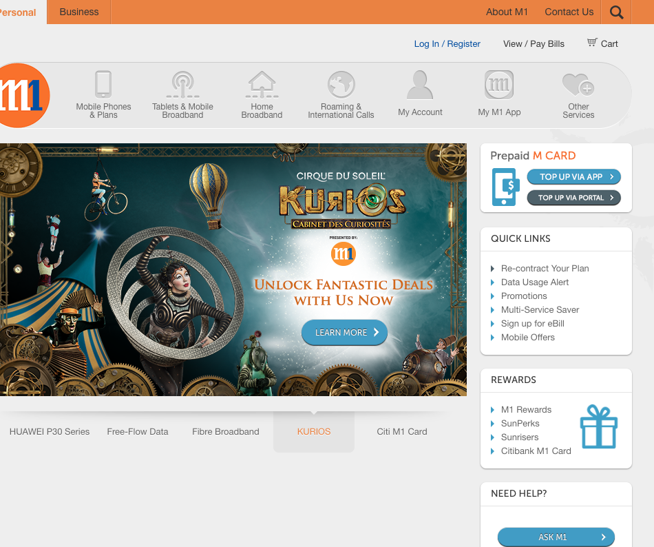Open View / Pay Bills
This screenshot has width=654, height=547.
pos(534,44)
